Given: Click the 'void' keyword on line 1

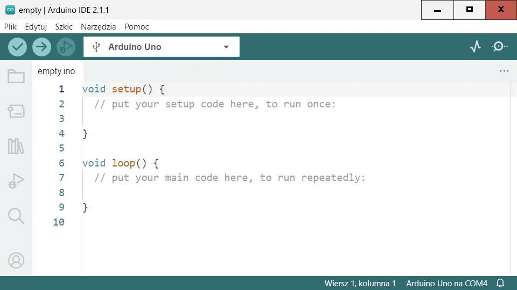Looking at the screenshot, I should [94, 89].
